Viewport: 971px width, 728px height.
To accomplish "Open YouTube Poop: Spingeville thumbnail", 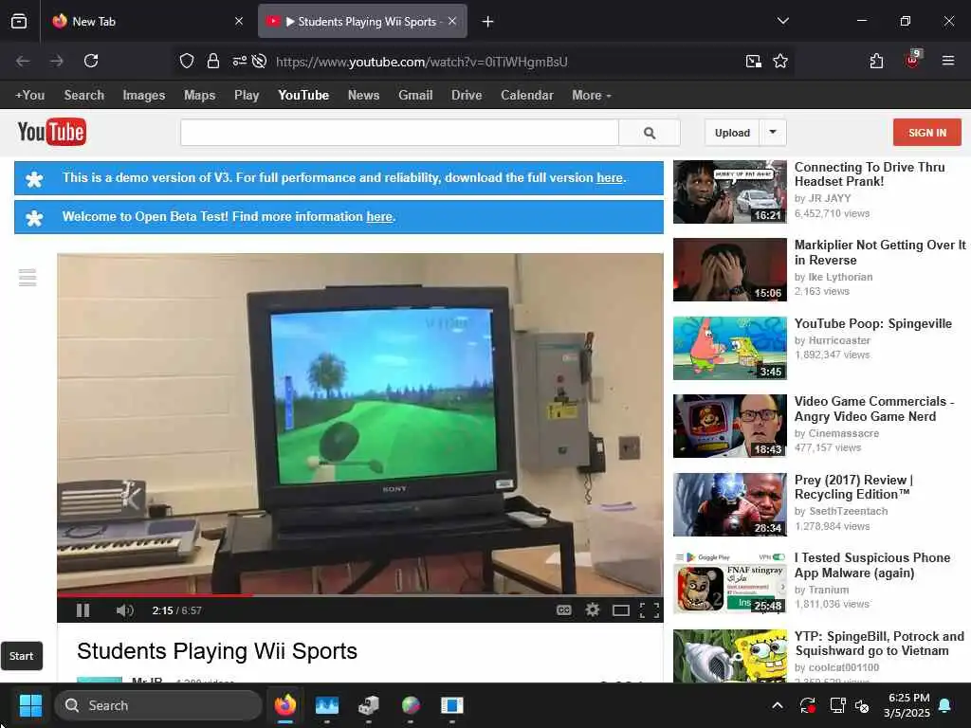I will coord(729,348).
